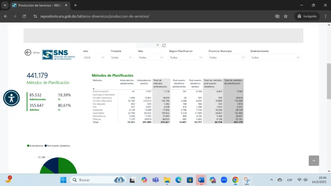
Task: Open Microsoft Word from the taskbar
Action: point(201,180)
